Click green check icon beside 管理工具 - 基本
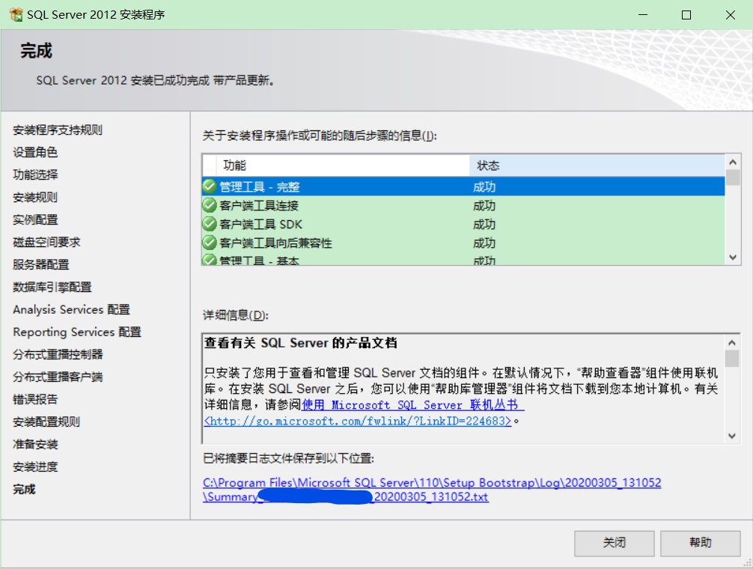The height and width of the screenshot is (569, 753). point(210,260)
